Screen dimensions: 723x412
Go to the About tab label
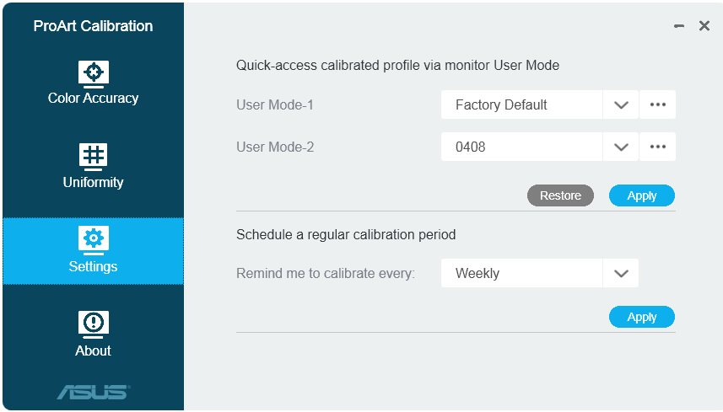click(x=93, y=350)
